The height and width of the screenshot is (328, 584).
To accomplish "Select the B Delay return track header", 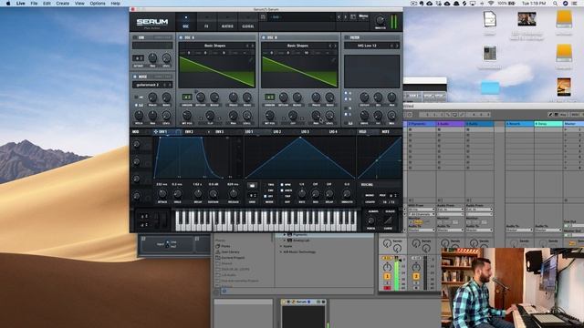I will coord(548,124).
